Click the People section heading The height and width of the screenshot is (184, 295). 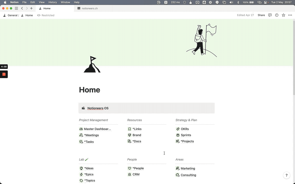(x=132, y=159)
